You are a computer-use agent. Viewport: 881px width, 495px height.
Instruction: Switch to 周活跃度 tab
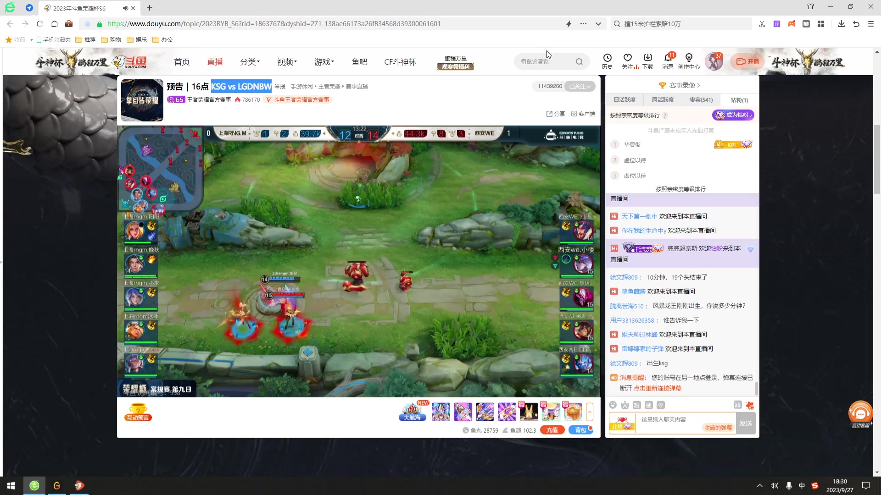[x=663, y=100]
